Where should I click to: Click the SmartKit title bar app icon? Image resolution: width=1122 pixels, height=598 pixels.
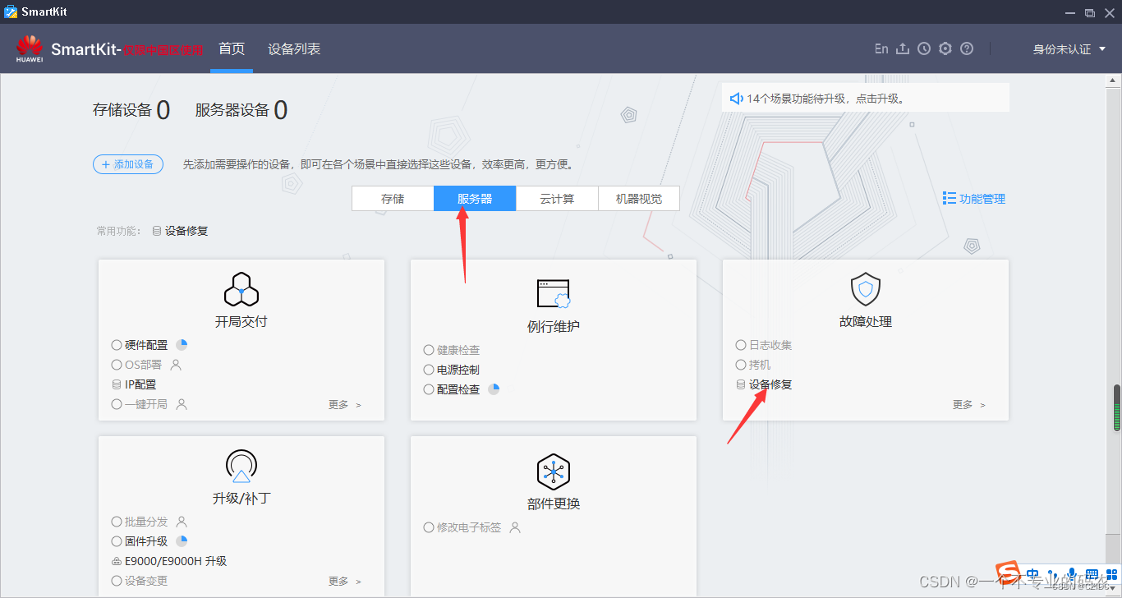(11, 11)
